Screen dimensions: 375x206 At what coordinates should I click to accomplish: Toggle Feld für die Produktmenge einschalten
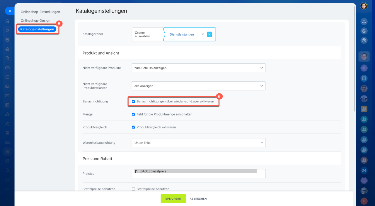(x=134, y=114)
